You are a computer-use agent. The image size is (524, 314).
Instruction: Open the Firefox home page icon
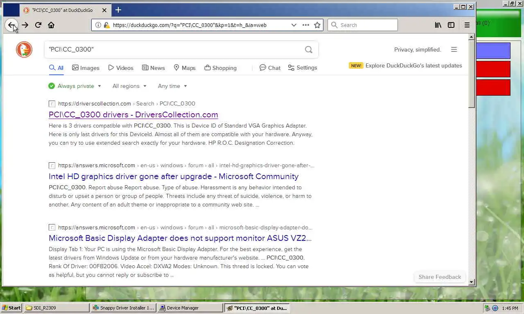[51, 25]
